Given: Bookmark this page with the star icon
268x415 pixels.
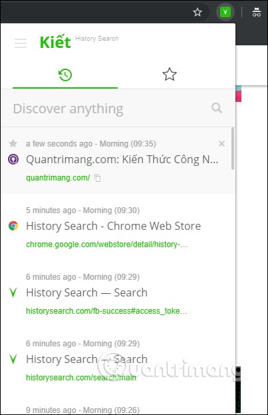Looking at the screenshot, I should point(197,12).
